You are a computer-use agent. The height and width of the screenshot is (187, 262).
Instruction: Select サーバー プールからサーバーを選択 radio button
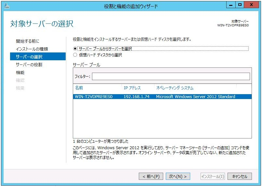click(x=75, y=49)
